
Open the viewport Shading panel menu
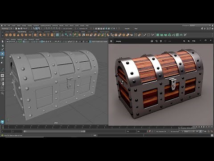[13, 39]
